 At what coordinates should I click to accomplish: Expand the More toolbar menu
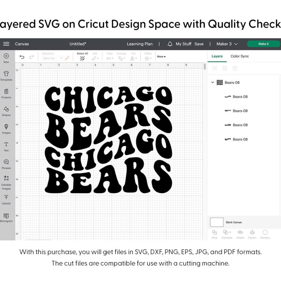(x=161, y=56)
